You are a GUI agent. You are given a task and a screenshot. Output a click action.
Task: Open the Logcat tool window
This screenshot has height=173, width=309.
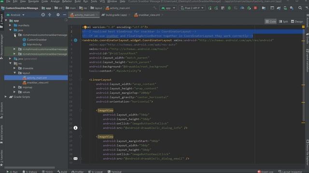[96, 172]
